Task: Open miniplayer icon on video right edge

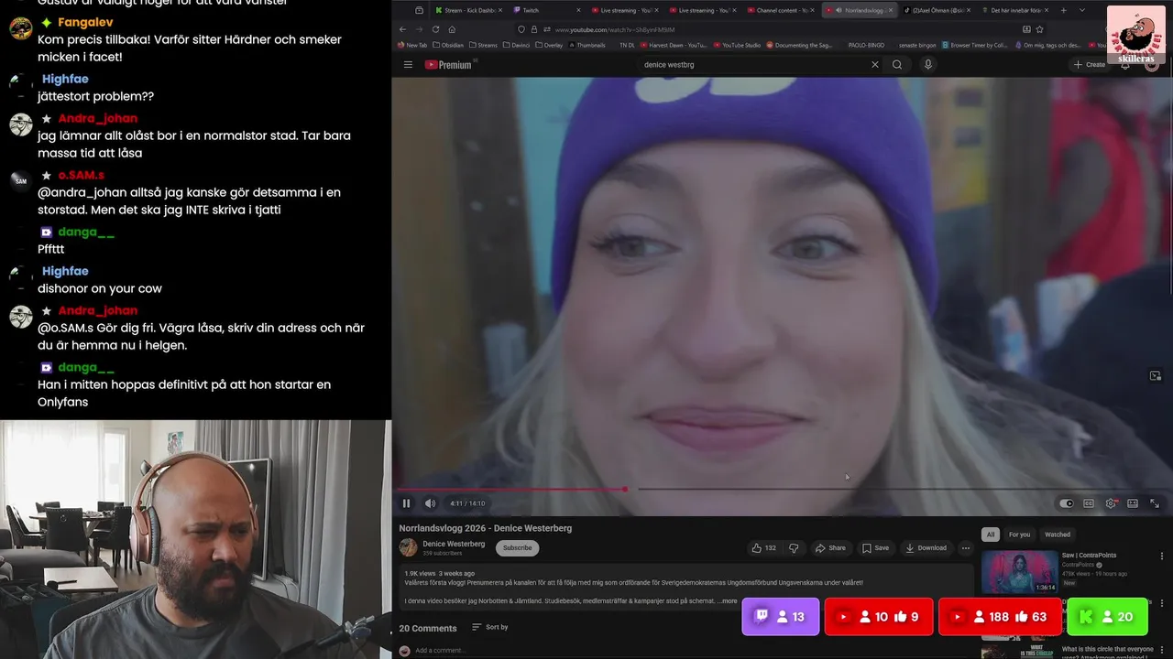Action: tap(1156, 376)
